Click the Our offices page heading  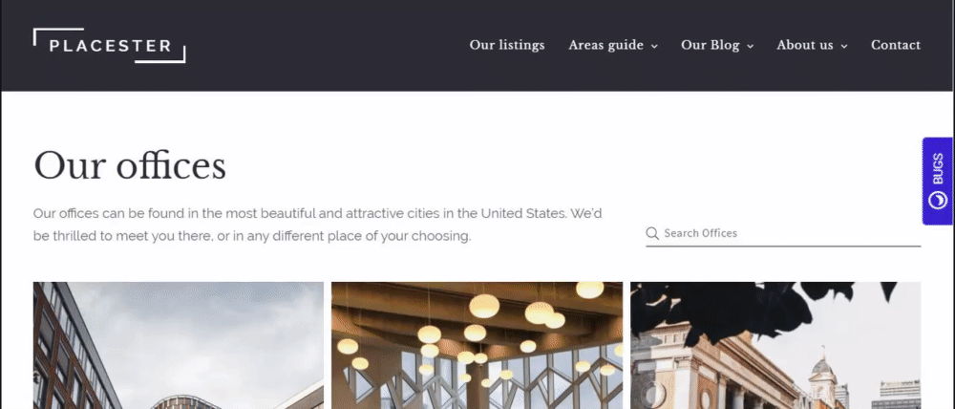[130, 165]
